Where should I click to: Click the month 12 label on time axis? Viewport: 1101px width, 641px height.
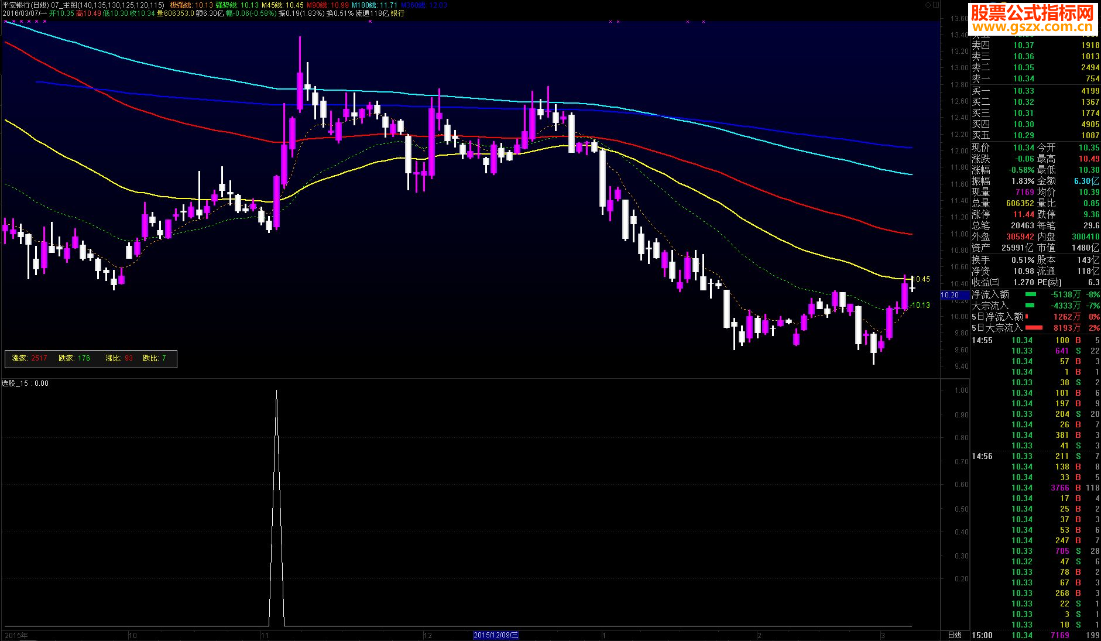point(428,635)
